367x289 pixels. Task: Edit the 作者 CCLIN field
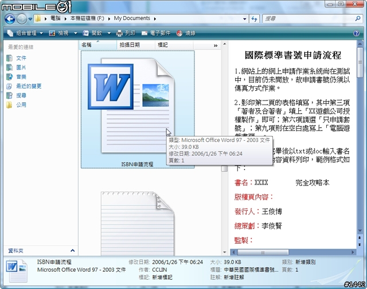(x=159, y=270)
